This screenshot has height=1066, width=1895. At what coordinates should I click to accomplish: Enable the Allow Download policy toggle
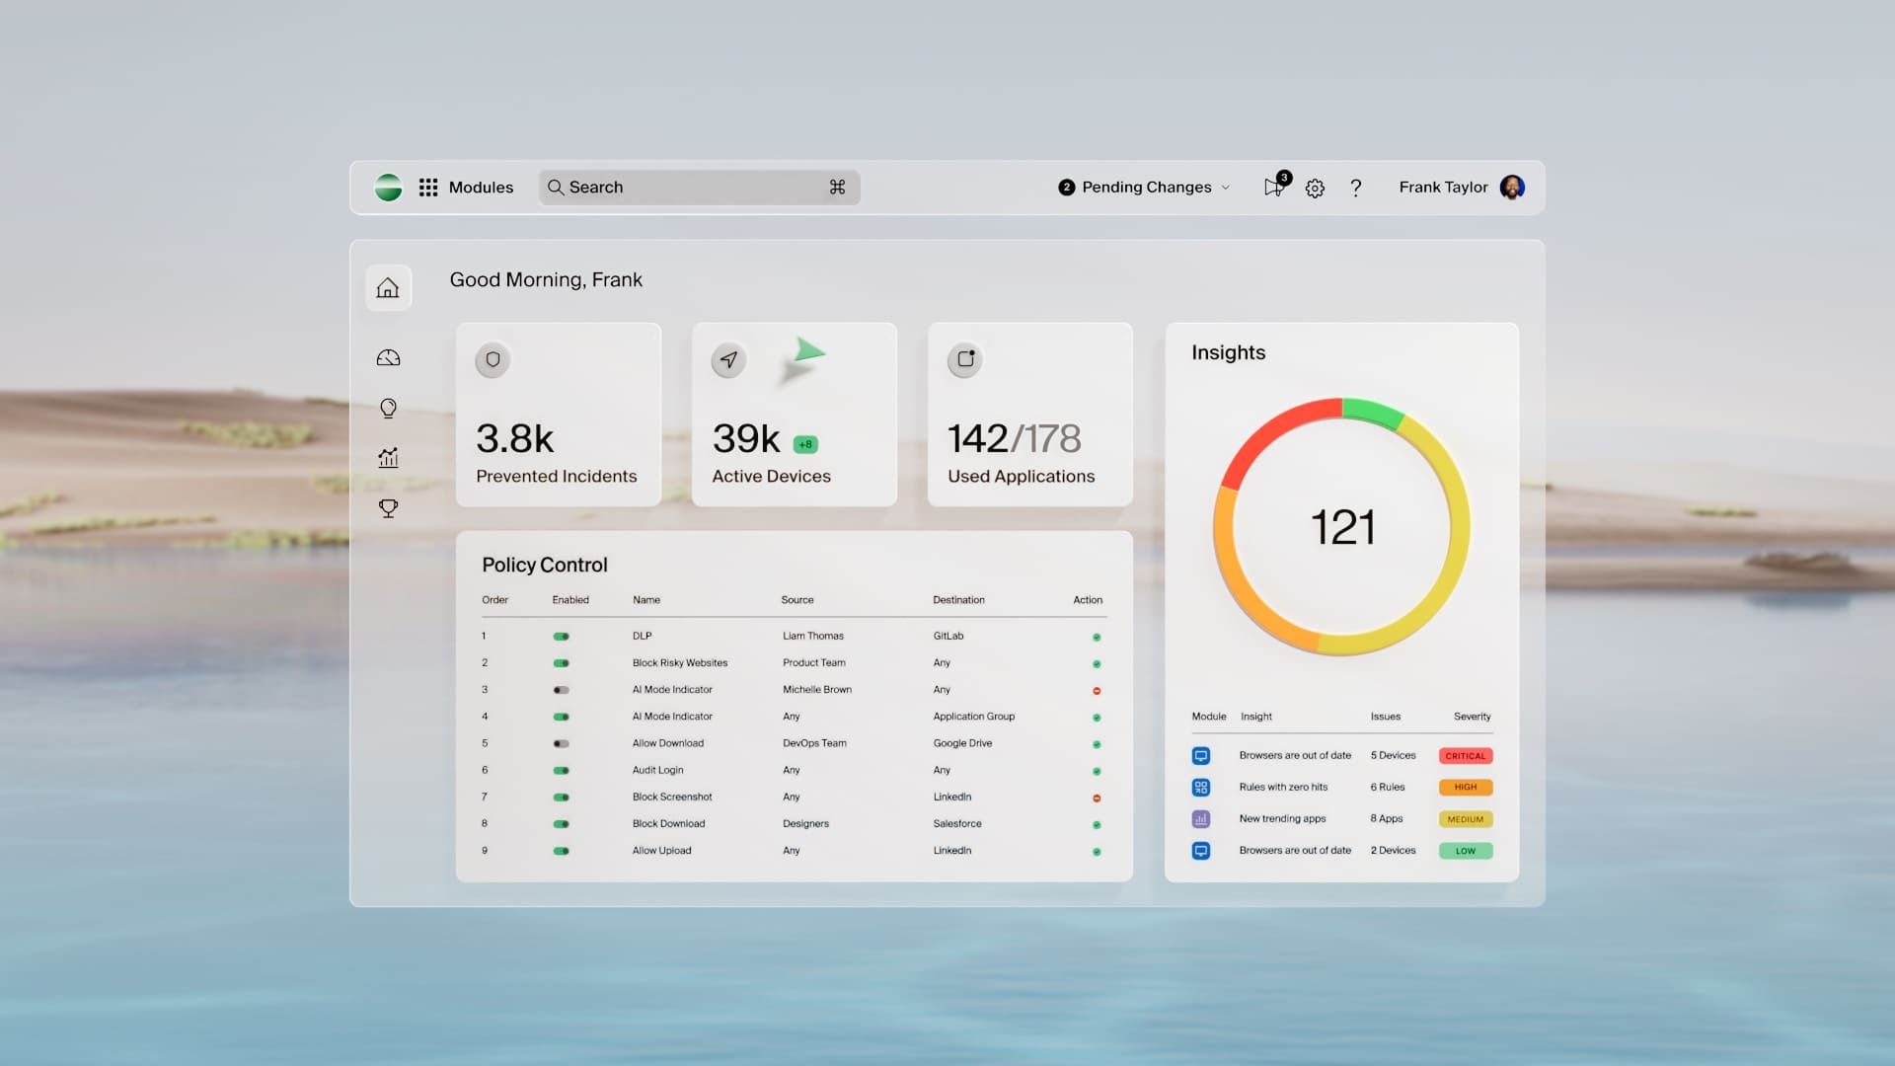[x=561, y=743]
